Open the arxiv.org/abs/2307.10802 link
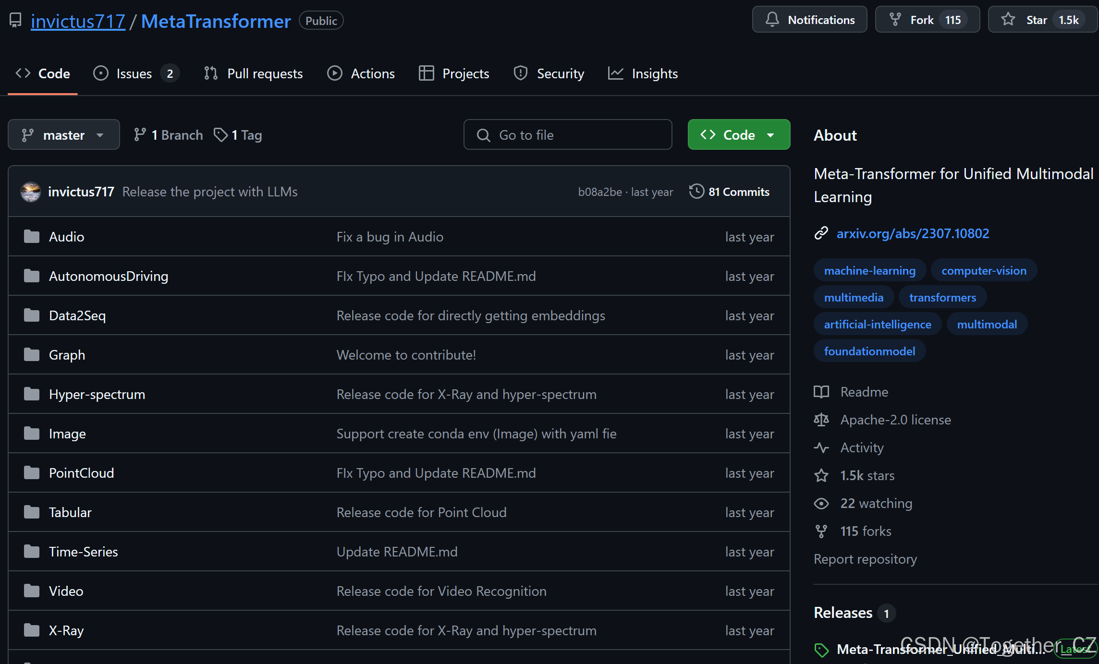 tap(912, 233)
